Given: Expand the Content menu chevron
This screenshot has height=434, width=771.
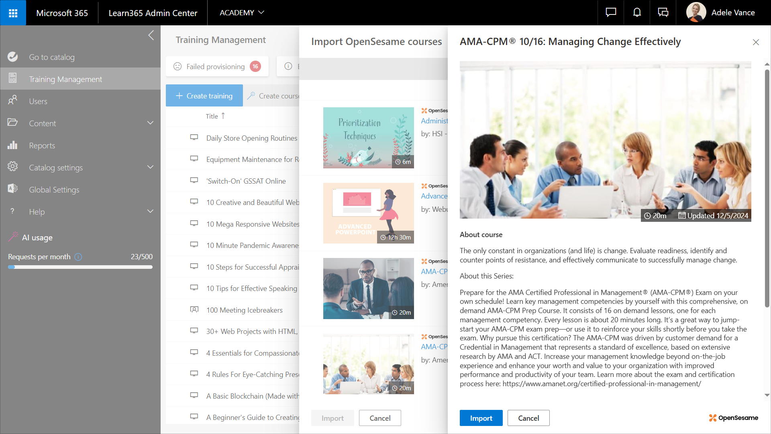Looking at the screenshot, I should [151, 123].
